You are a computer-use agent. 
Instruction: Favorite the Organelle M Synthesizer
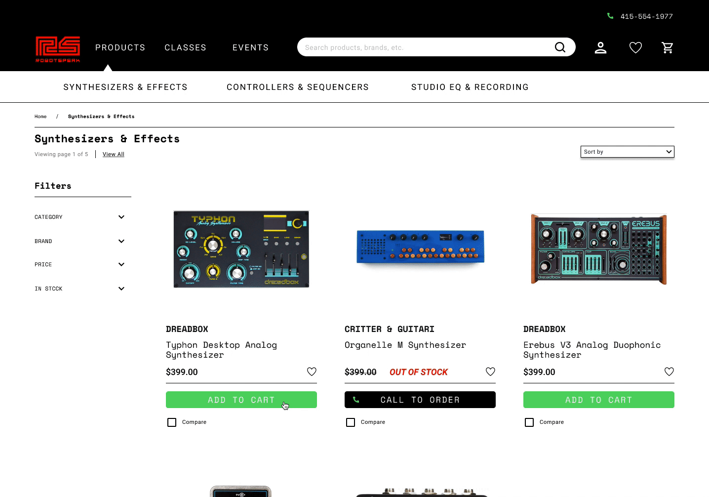(490, 372)
